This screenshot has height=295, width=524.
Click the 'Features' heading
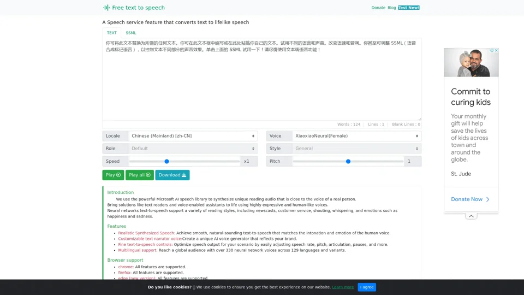117,226
